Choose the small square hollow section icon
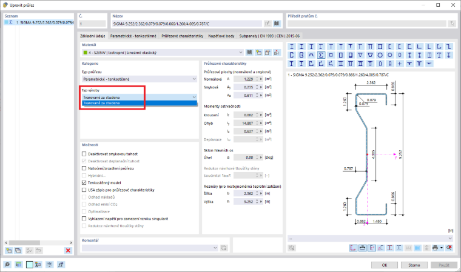Image resolution: width=461 pixels, height=272 pixels. point(331,55)
